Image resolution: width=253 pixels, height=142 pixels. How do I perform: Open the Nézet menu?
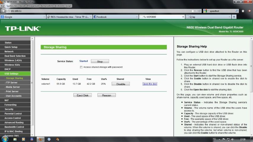pyautogui.click(x=22, y=6)
